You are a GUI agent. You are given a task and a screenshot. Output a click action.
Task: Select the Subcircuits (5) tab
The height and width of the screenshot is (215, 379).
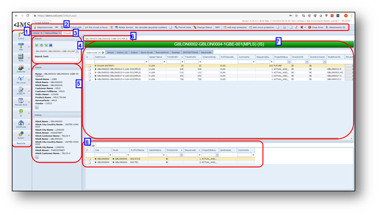click(95, 52)
